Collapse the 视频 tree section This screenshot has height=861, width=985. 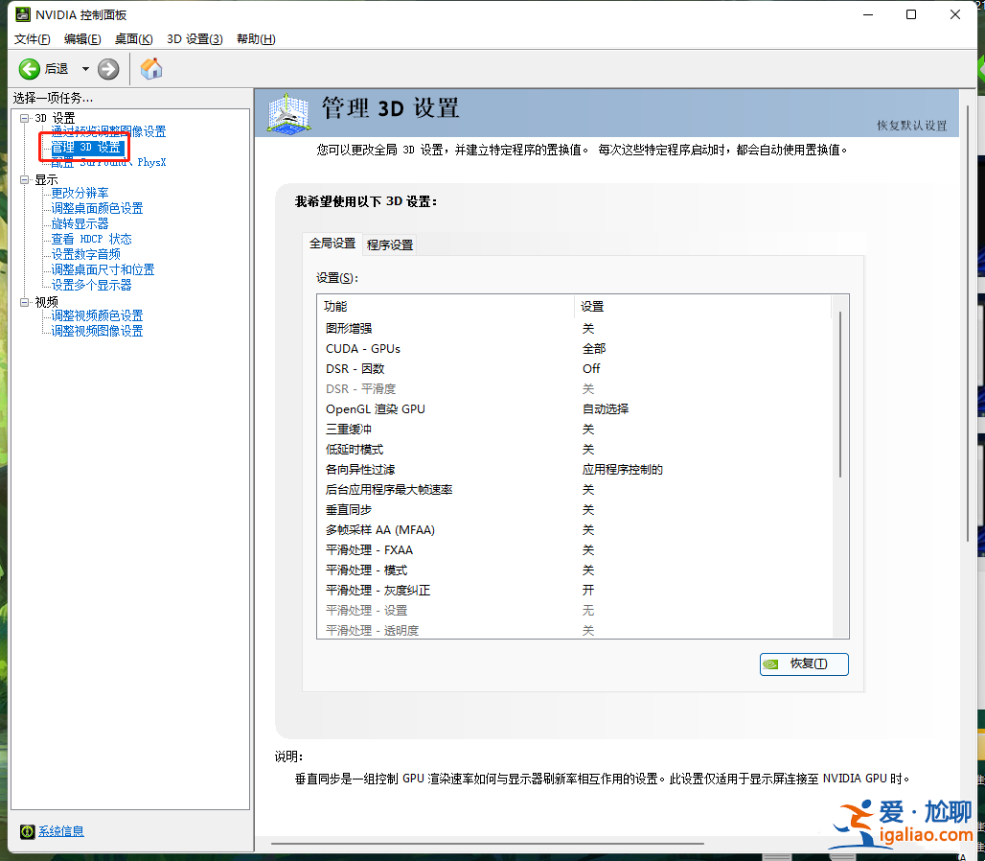(23, 301)
